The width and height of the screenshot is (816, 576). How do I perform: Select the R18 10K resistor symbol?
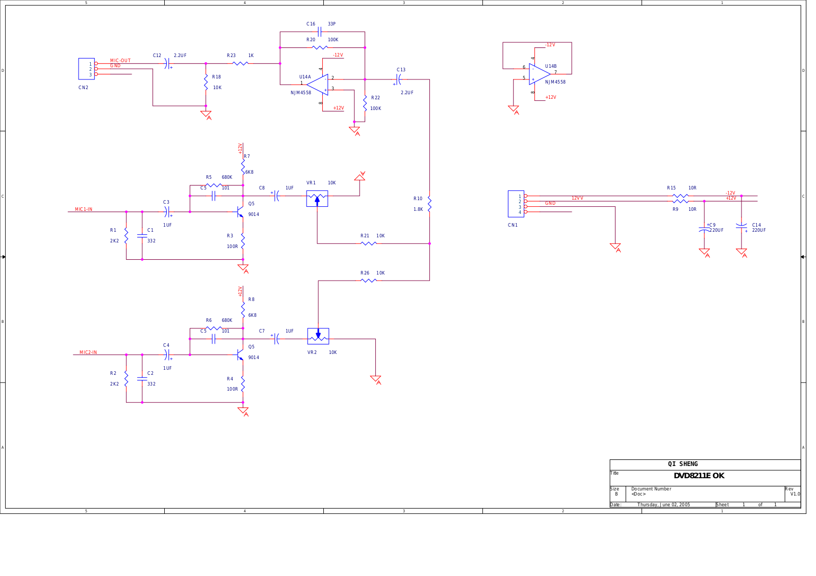pos(206,82)
